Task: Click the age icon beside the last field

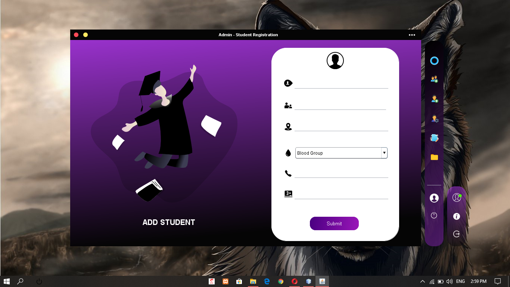Action: click(x=288, y=194)
